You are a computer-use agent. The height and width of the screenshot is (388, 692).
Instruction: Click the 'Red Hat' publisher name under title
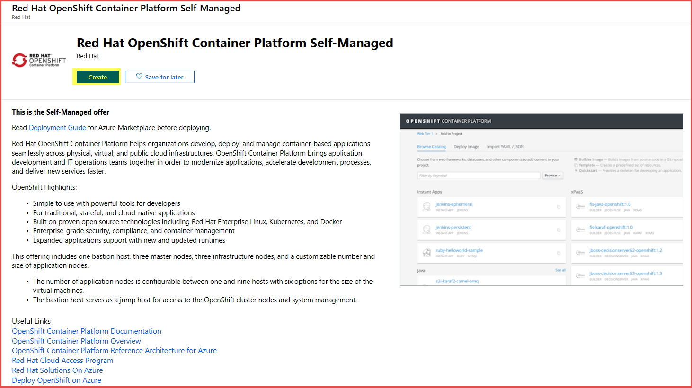(x=88, y=56)
